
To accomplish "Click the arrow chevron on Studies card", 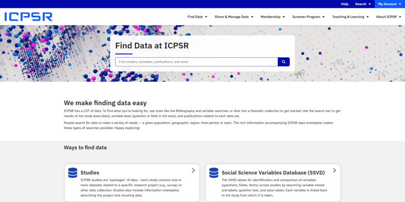I will pos(193,170).
